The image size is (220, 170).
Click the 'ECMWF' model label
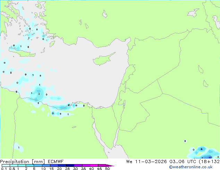point(56,162)
